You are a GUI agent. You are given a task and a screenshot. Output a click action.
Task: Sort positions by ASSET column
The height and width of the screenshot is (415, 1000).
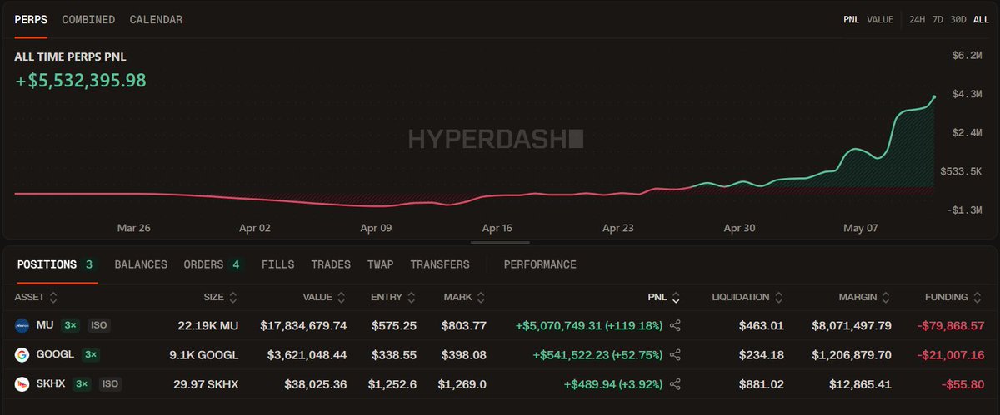[x=36, y=297]
